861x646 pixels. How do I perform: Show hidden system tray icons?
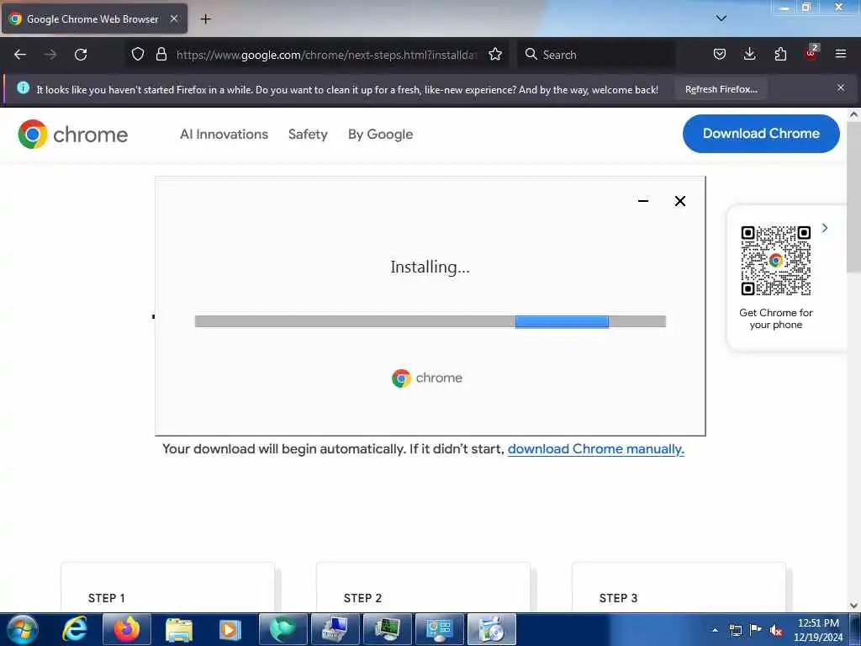[x=715, y=630]
